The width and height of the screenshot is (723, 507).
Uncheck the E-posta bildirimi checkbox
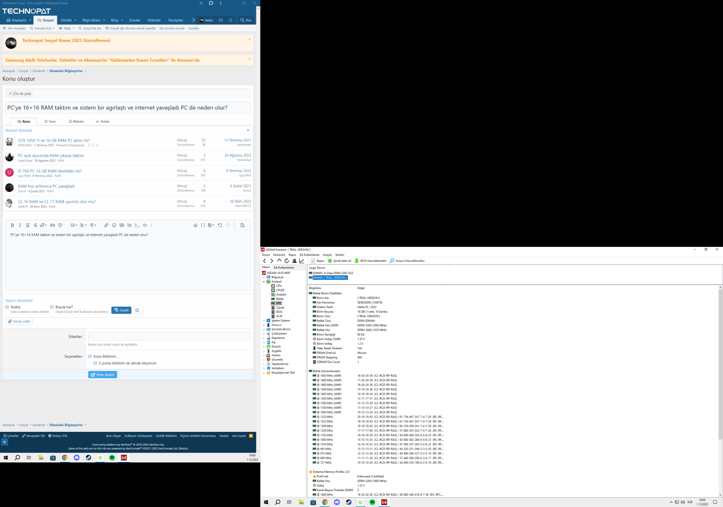95,363
